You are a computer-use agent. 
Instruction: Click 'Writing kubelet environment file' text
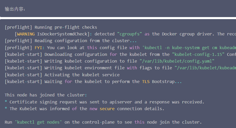click(84, 68)
